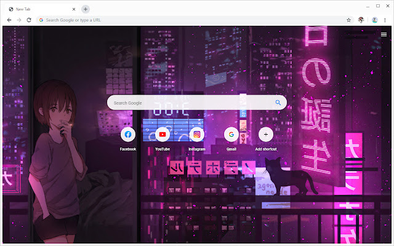This screenshot has height=246, width=394.
Task: Close the New Tab tab
Action: click(x=74, y=9)
